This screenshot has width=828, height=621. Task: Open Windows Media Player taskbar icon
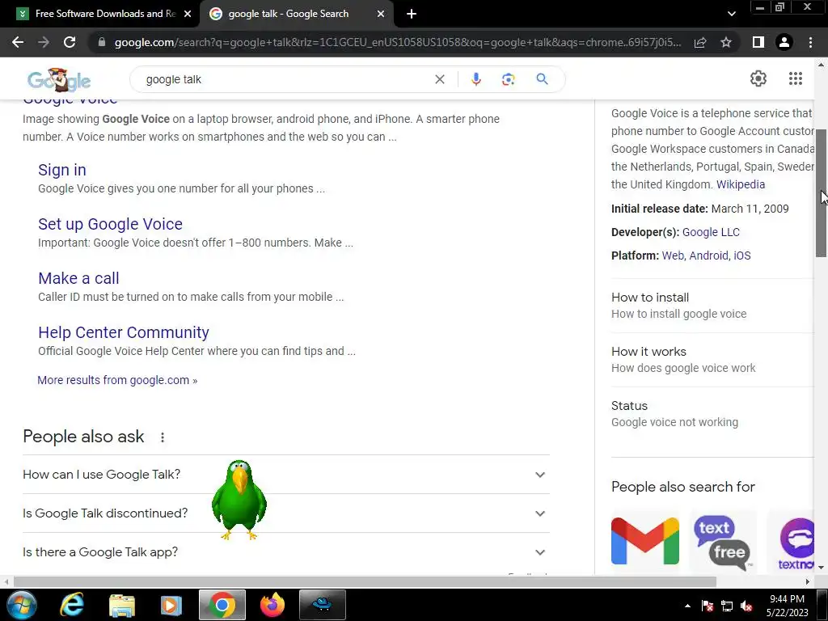(171, 605)
